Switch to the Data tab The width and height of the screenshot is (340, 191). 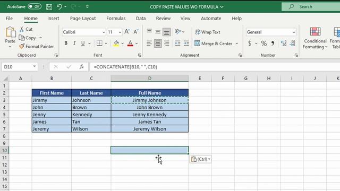tap(141, 19)
